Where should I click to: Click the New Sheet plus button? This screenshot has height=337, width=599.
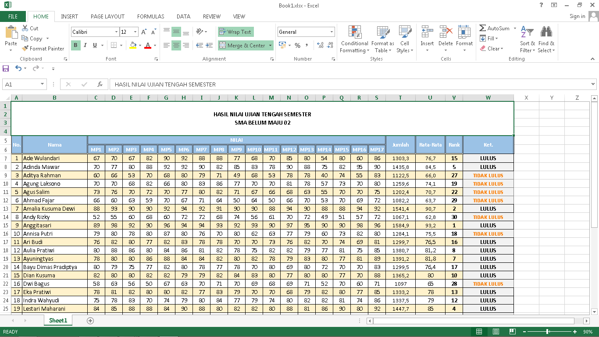(x=89, y=321)
